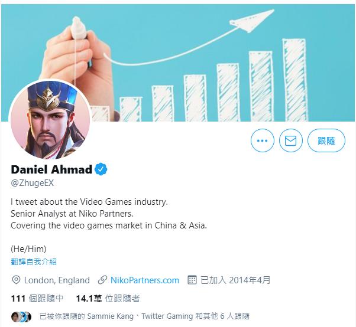356x327 pixels.
Task: Open the 14.1萬 位跟隨者 followers list
Action: pos(108,299)
